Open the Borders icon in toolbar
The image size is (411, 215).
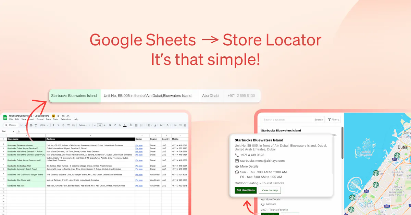point(136,125)
